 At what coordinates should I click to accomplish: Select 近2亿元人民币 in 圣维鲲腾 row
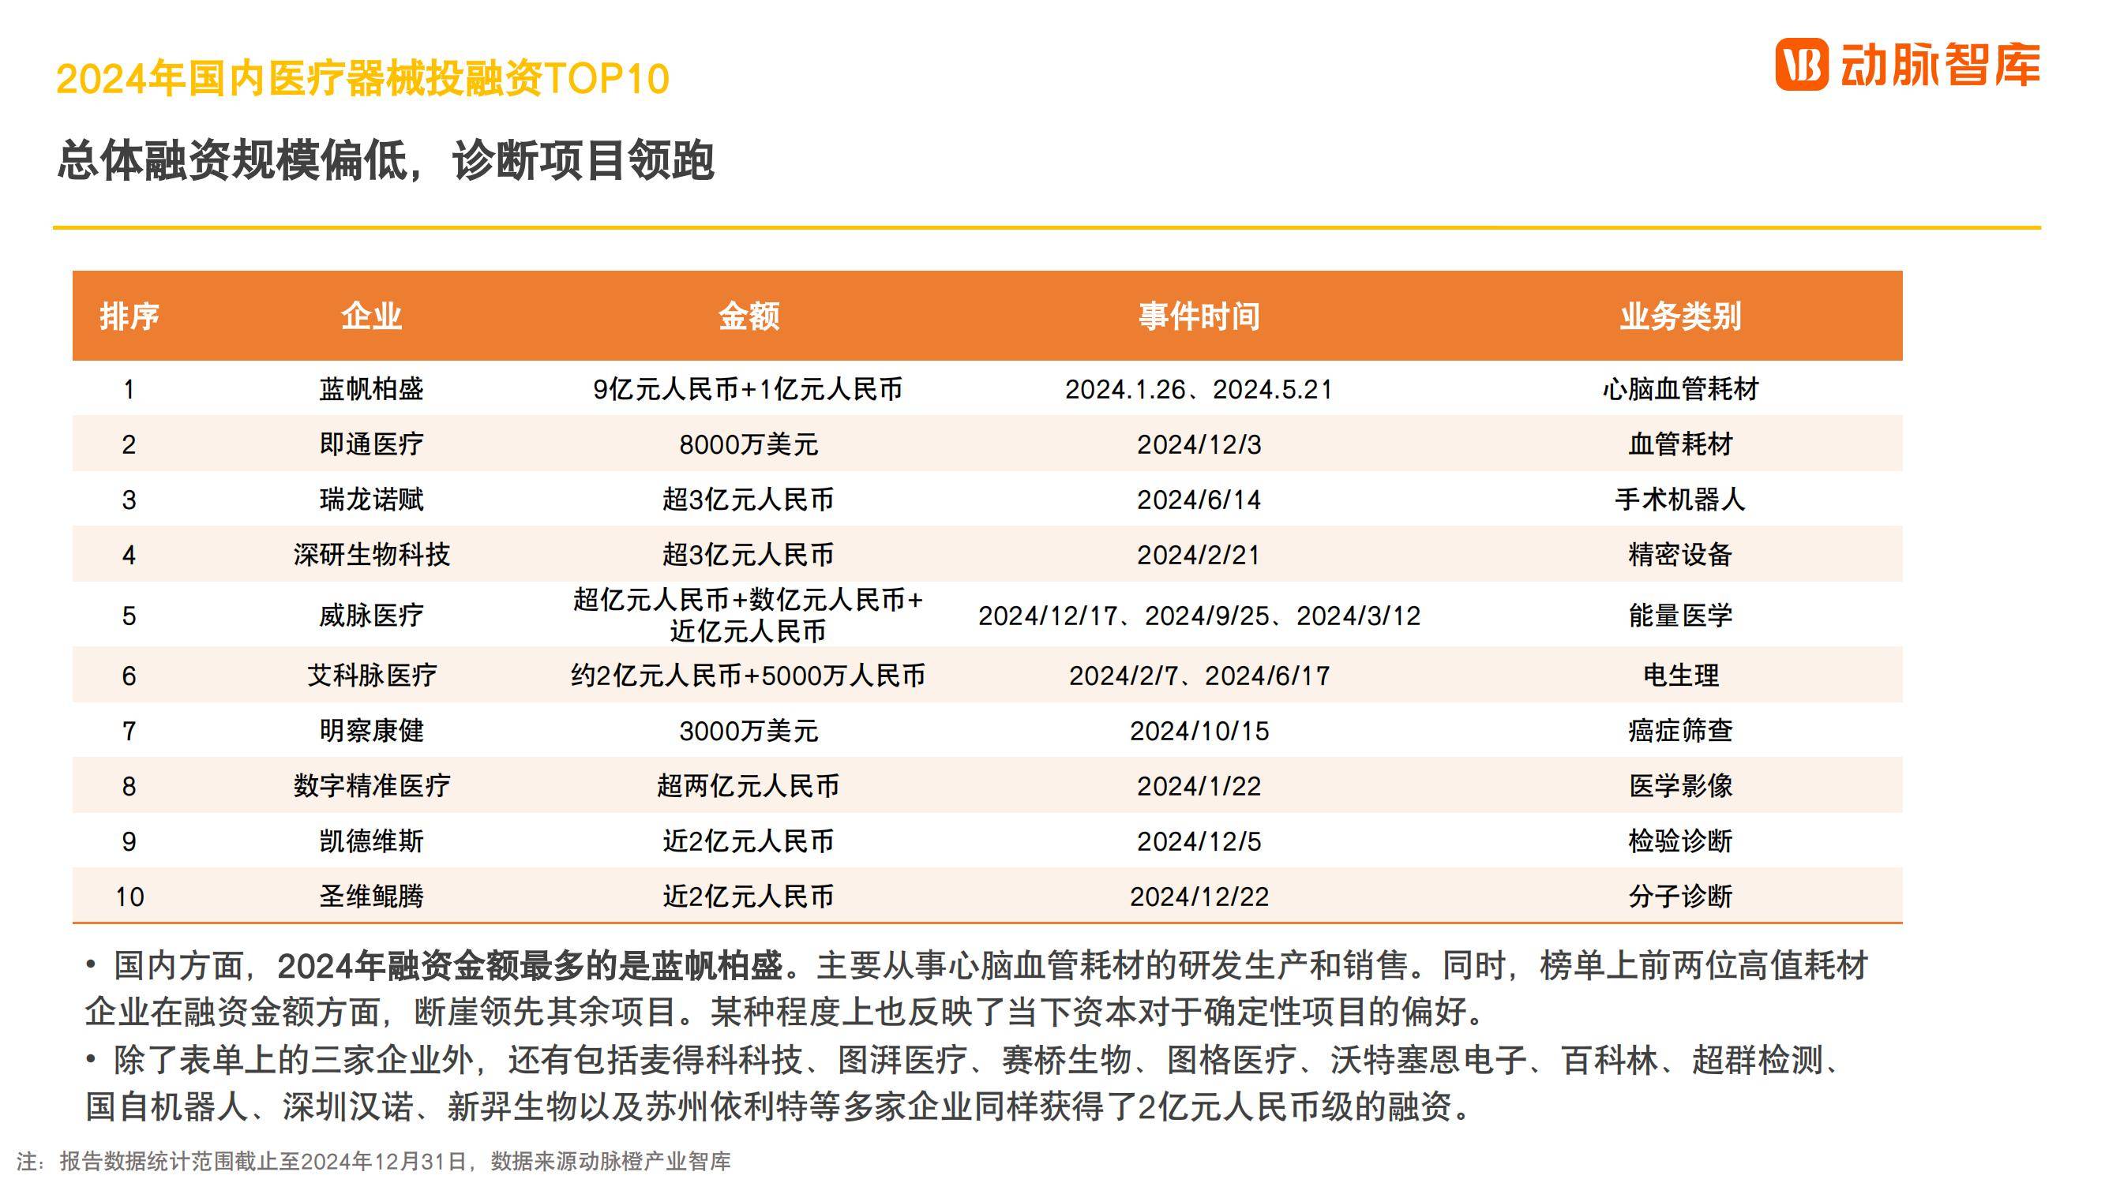tap(748, 897)
